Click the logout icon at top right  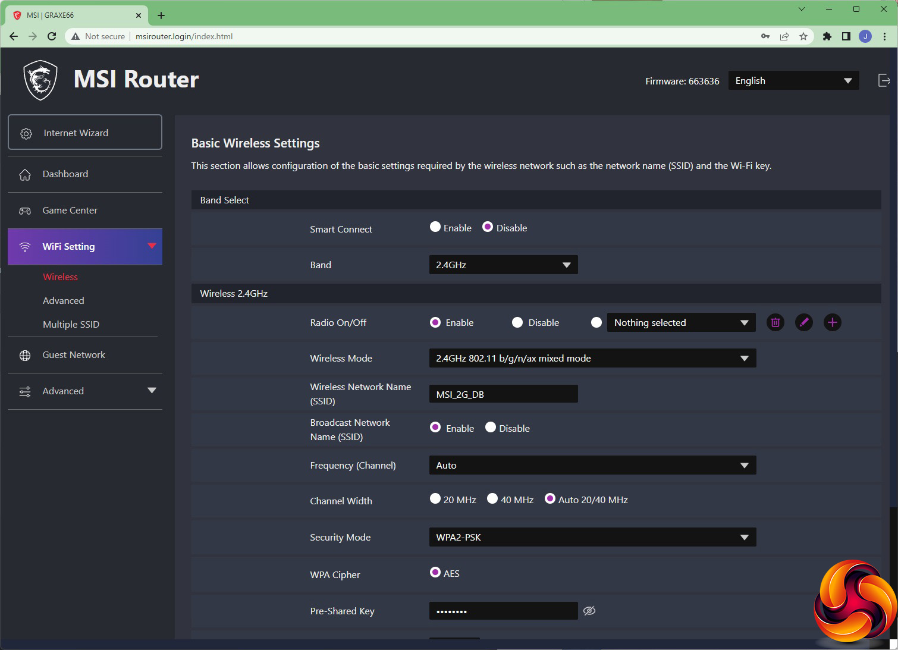(884, 80)
